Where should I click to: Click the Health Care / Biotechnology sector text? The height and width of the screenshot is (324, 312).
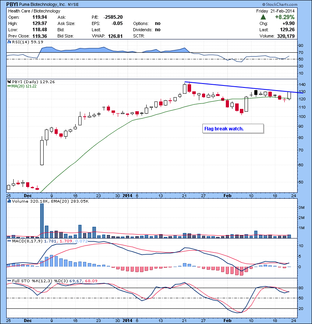tap(34, 11)
